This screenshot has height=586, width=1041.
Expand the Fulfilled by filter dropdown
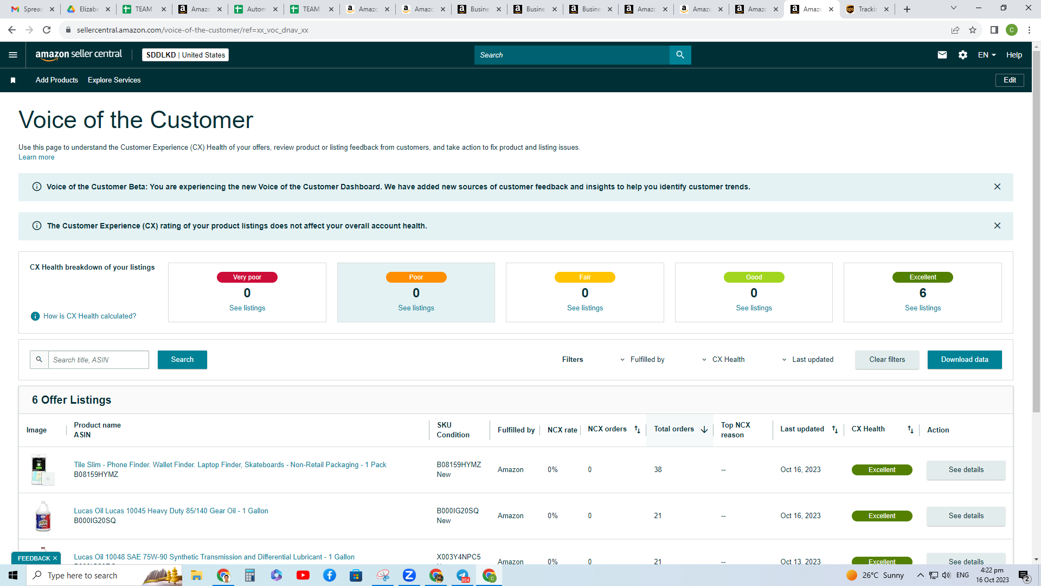pos(642,360)
